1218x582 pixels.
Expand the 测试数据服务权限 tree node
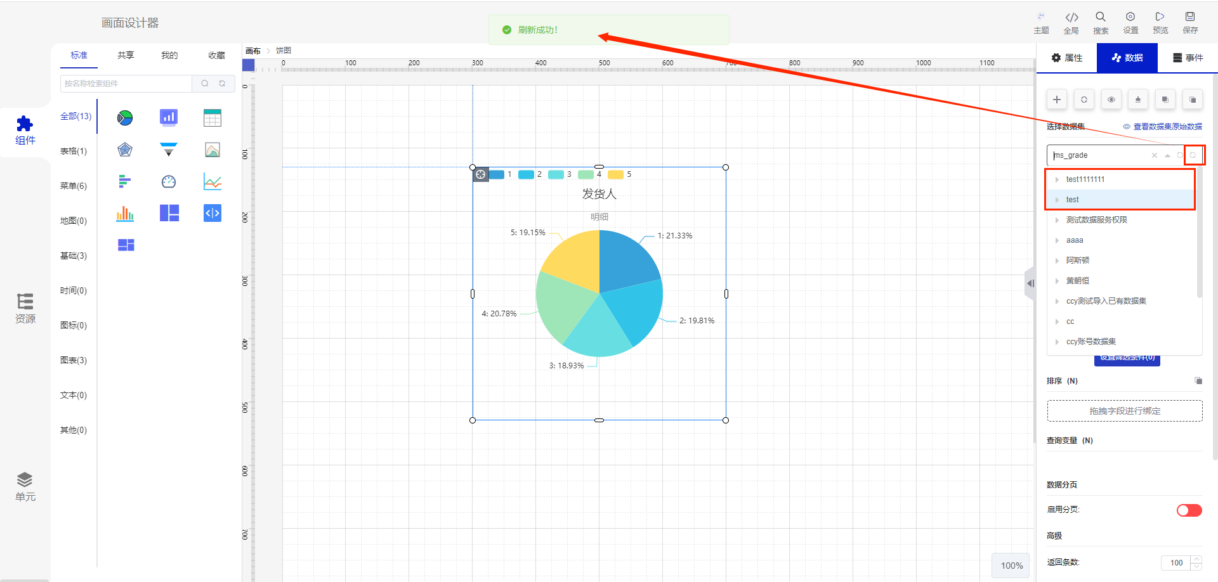[x=1057, y=220]
